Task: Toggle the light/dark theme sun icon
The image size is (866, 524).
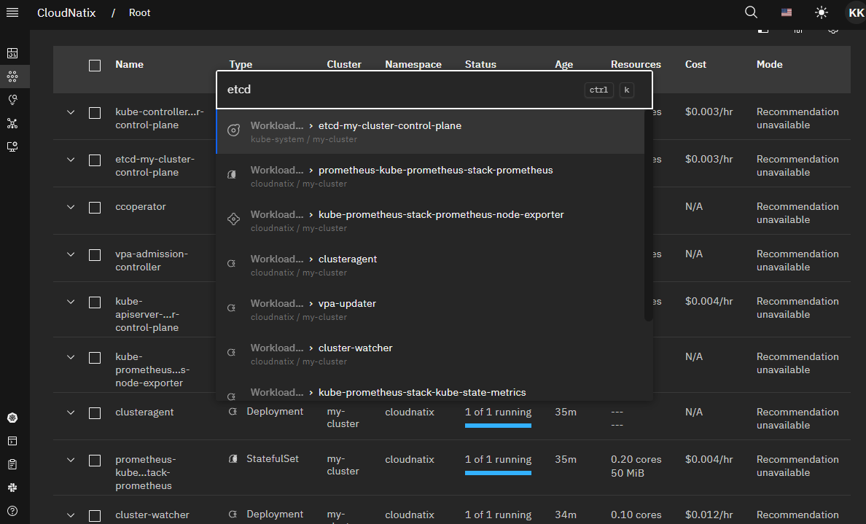Action: 822,12
